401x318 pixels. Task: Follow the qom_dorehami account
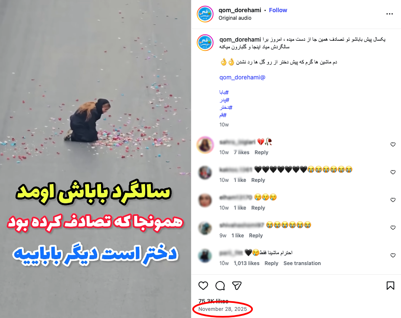(x=278, y=10)
